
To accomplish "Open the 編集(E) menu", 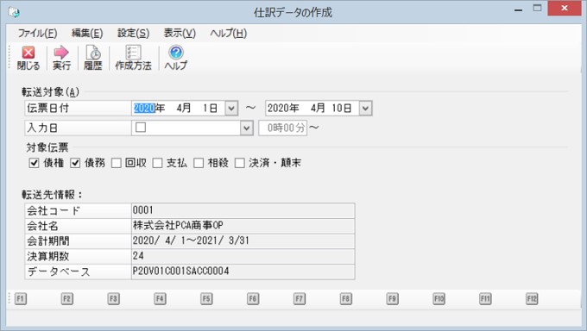I will (x=87, y=34).
